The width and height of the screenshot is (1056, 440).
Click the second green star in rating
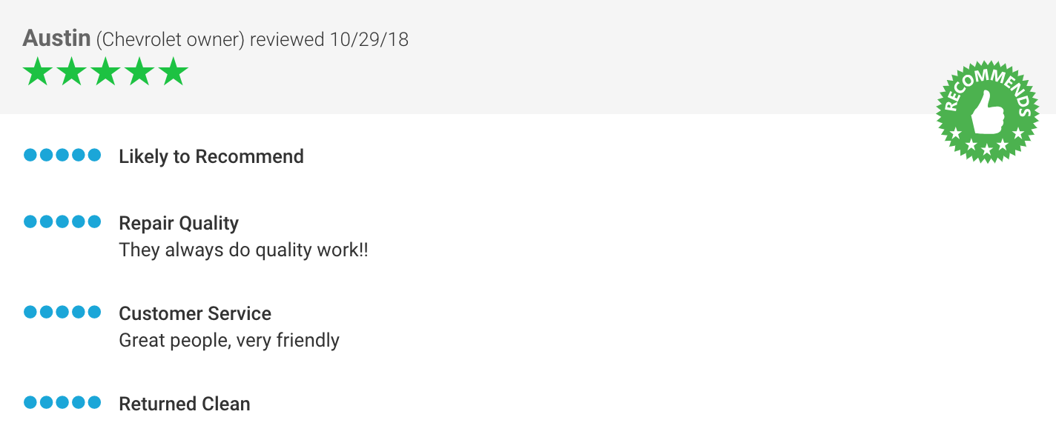[71, 72]
